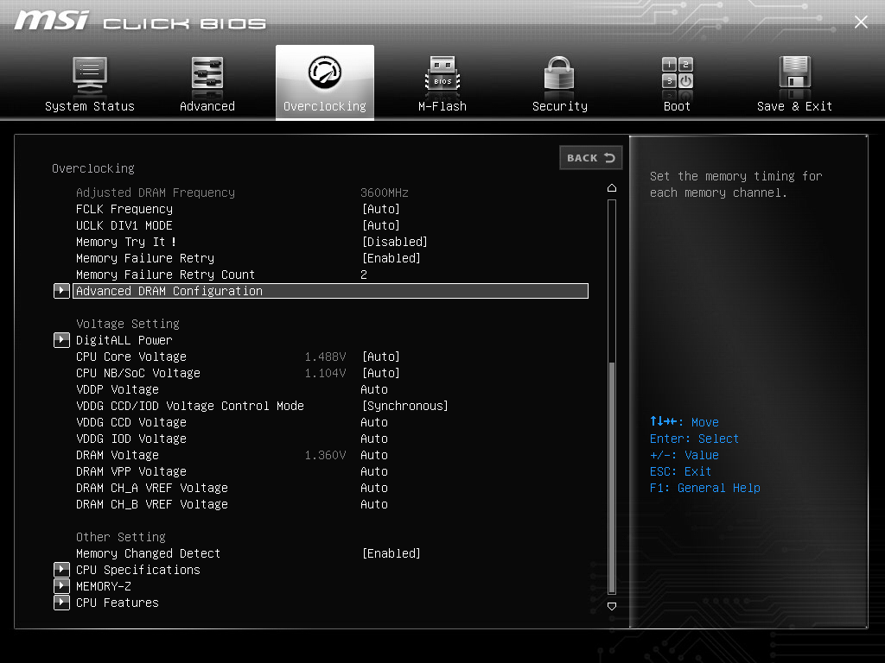The width and height of the screenshot is (885, 663).
Task: Click the vertical scrollbar thumb
Action: 612,477
